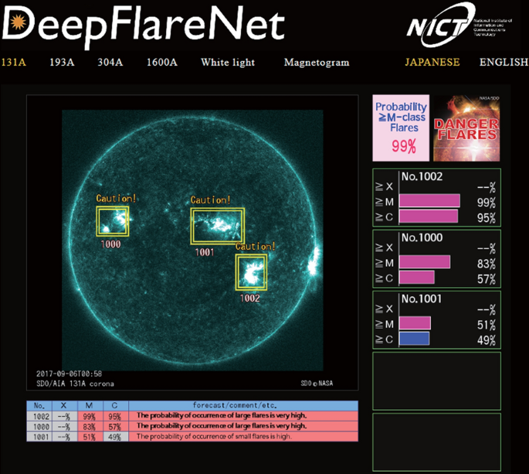Screen dimensions: 529x474
Task: Switch language to JAPANESE
Action: pyautogui.click(x=432, y=63)
